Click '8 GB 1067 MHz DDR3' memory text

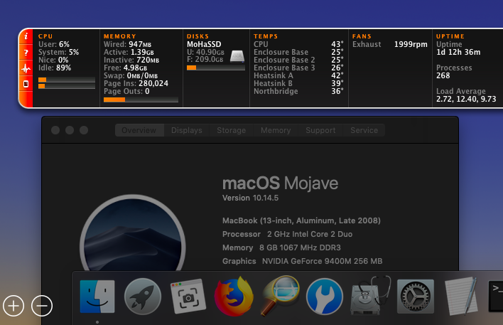tap(301, 247)
